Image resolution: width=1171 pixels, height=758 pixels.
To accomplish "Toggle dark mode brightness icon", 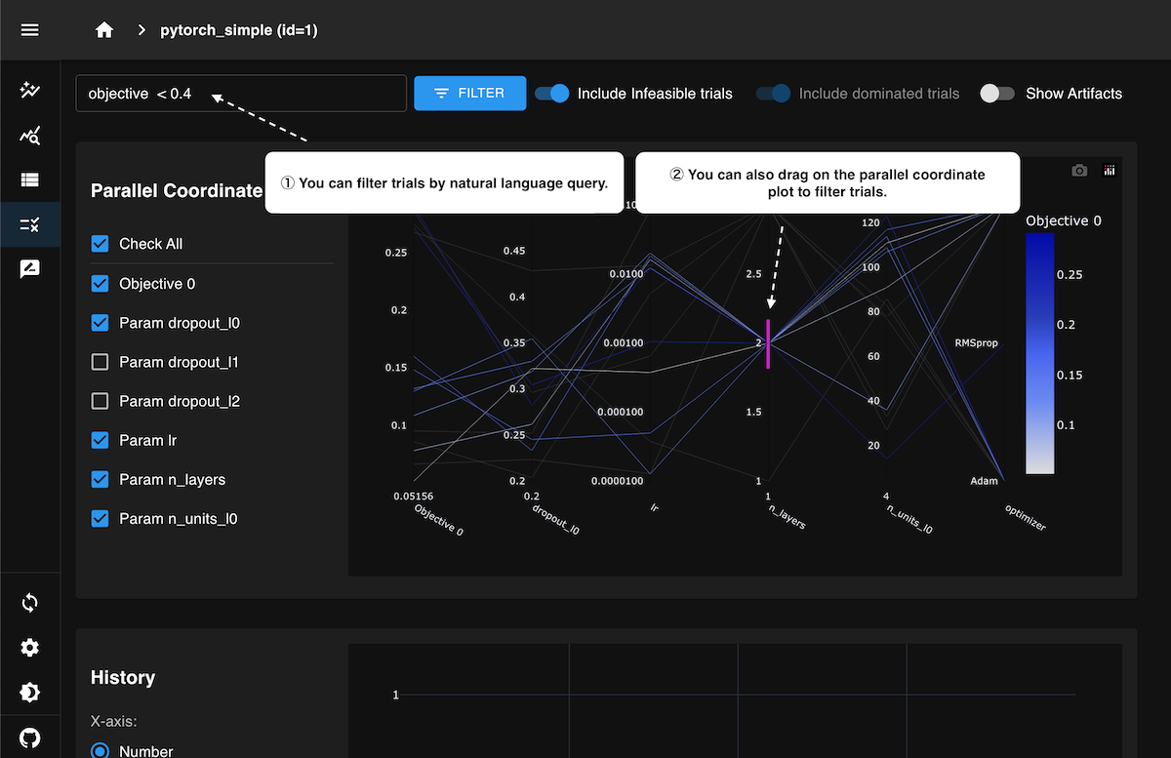I will tap(29, 693).
